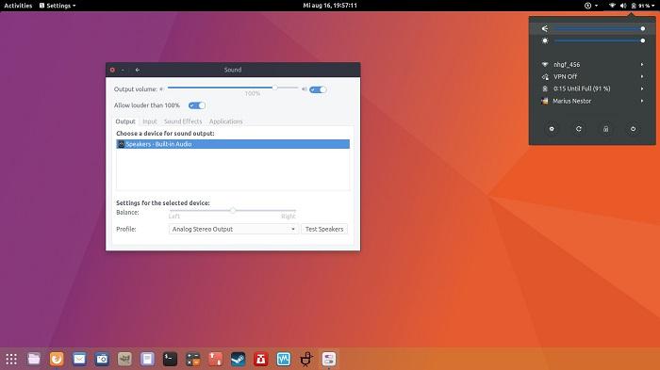
Task: Click the brightness sun icon in status menu
Action: [x=545, y=40]
